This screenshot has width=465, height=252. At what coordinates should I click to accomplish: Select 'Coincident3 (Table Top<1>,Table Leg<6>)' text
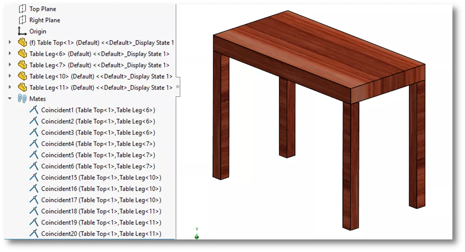pos(98,133)
